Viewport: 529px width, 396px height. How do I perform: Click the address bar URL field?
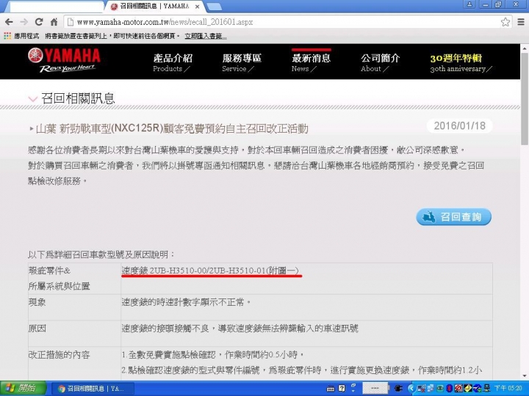point(283,22)
